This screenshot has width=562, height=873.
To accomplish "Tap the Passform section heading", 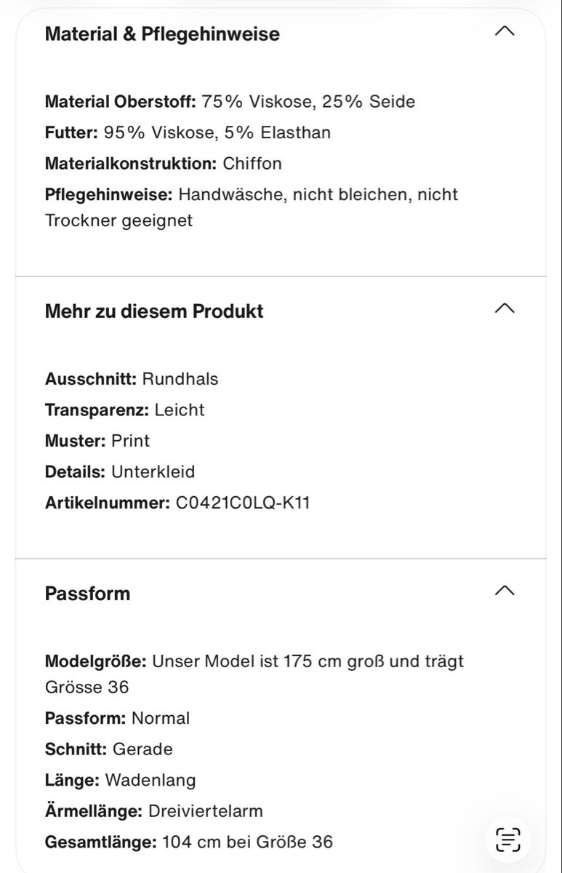I will pos(87,594).
